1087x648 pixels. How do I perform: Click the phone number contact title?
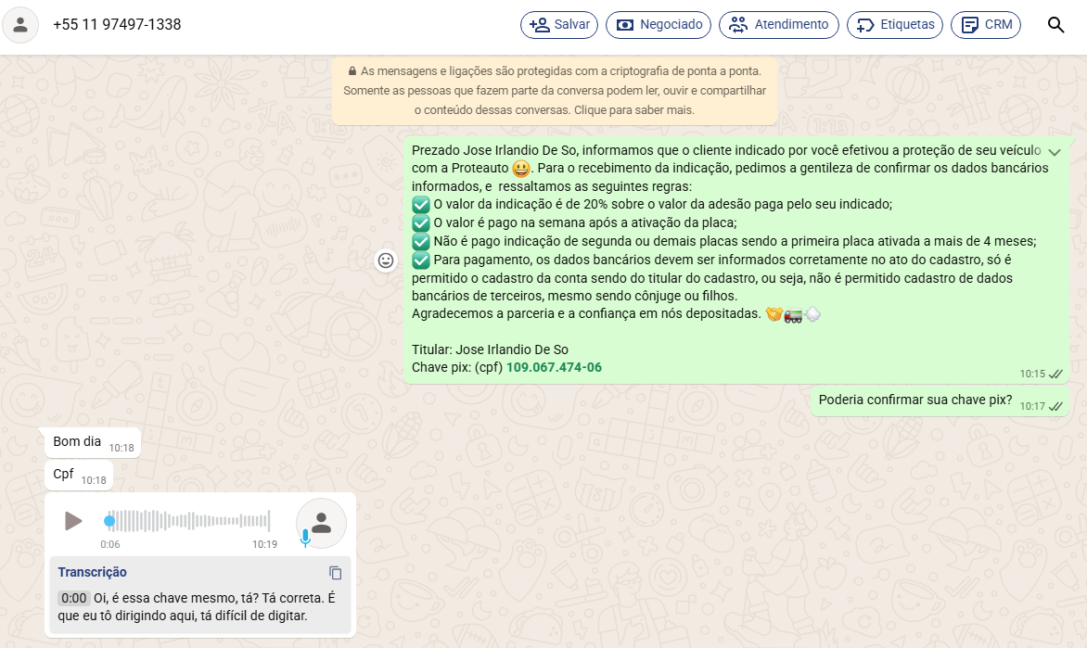tap(117, 25)
